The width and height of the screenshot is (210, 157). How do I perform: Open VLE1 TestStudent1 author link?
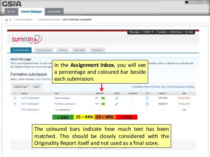(30, 104)
